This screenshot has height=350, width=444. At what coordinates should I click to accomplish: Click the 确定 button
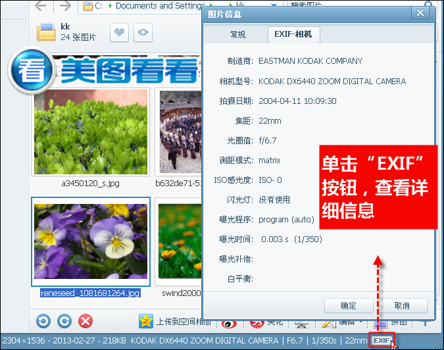[349, 305]
